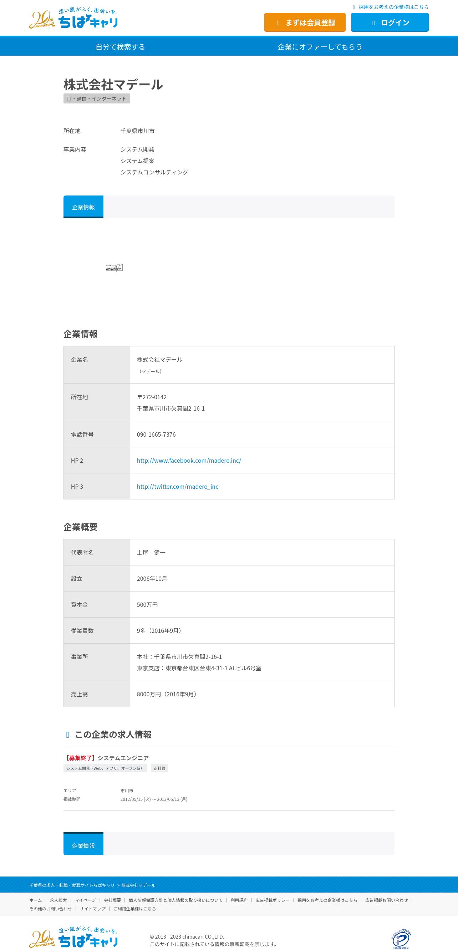This screenshot has width=458, height=950.
Task: Click phone number 090-1665-7376
Action: (x=156, y=435)
